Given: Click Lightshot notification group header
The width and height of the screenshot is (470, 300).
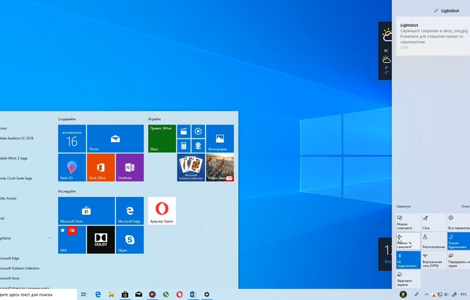Looking at the screenshot, I should tap(446, 11).
